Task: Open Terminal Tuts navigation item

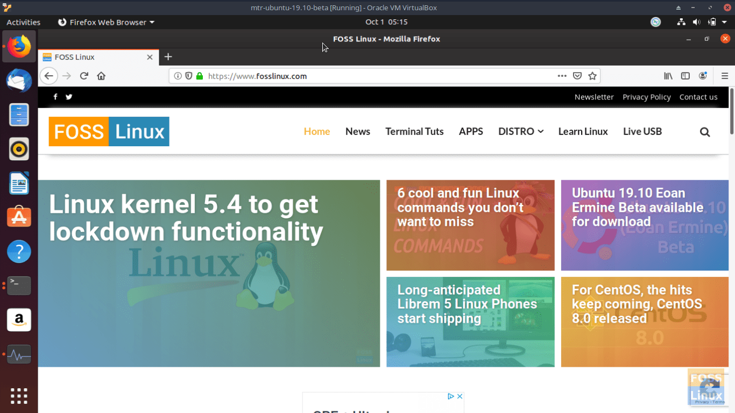Action: [414, 131]
